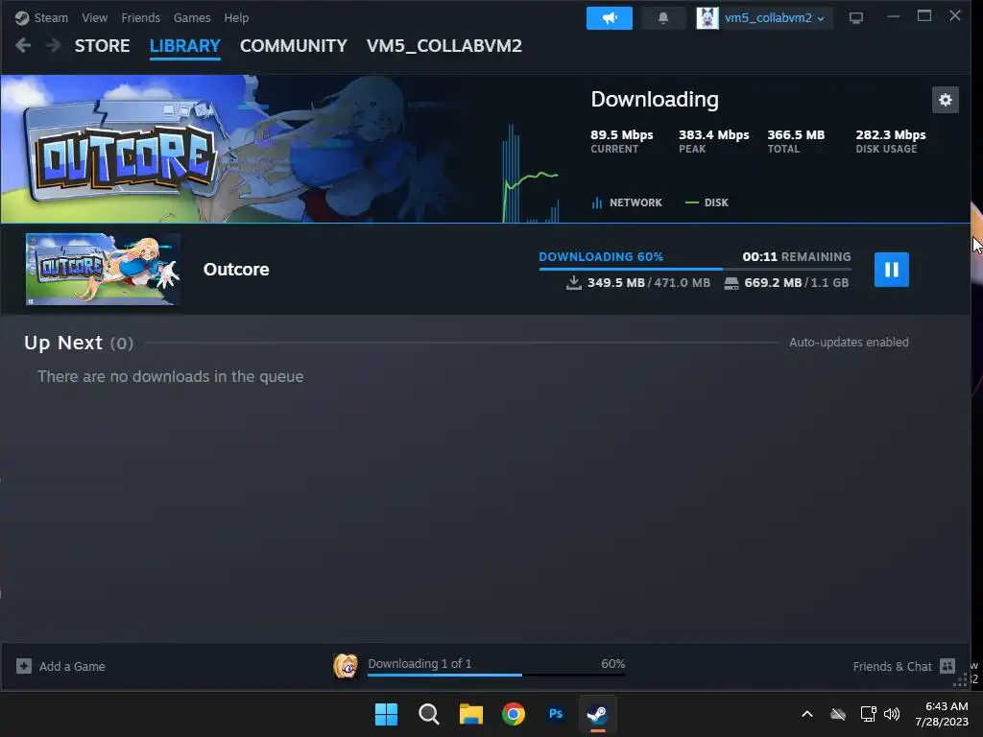Go to the STORE tab
983x737 pixels.
point(102,46)
